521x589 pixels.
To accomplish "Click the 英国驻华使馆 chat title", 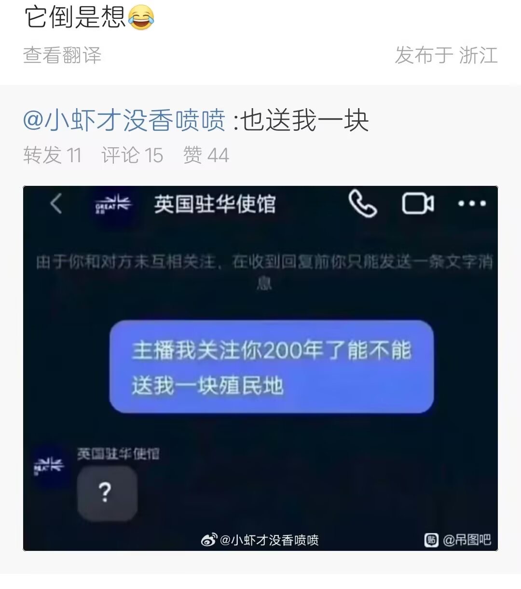I will pyautogui.click(x=215, y=204).
